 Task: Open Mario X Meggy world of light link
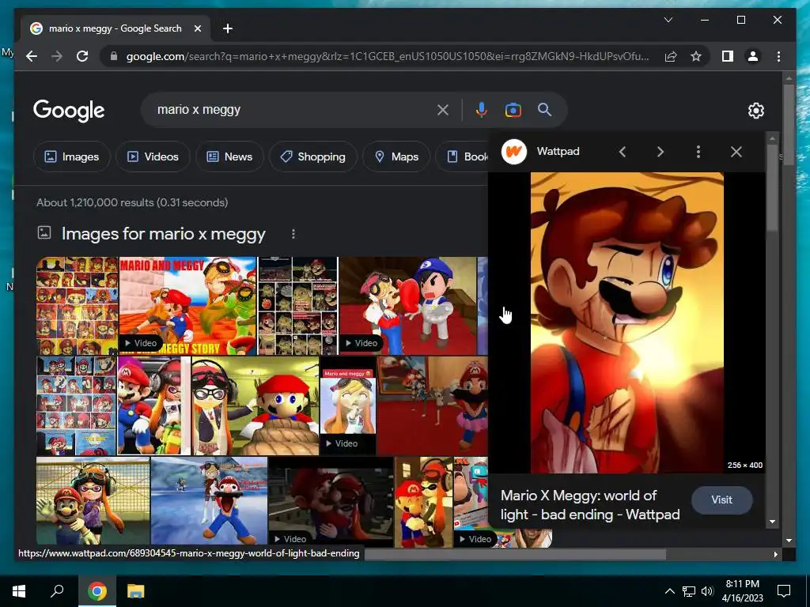590,505
